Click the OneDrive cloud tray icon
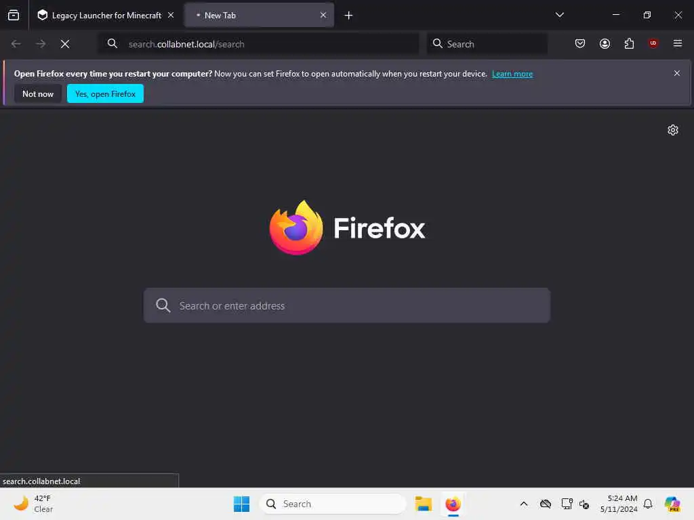Viewport: 694px width, 520px height. pyautogui.click(x=546, y=504)
